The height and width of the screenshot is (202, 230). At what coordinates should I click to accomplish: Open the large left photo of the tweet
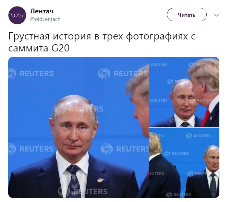[78, 127]
